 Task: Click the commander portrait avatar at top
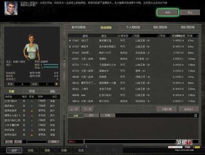(11, 8)
